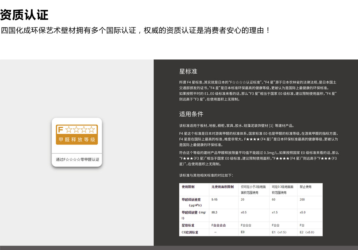Open the [1] reference link

tap(271, 125)
